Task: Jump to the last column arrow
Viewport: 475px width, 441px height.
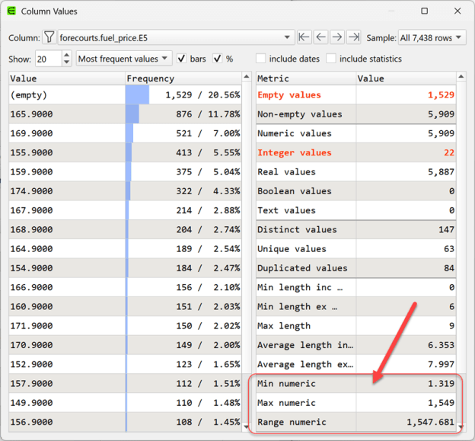Action: (353, 37)
